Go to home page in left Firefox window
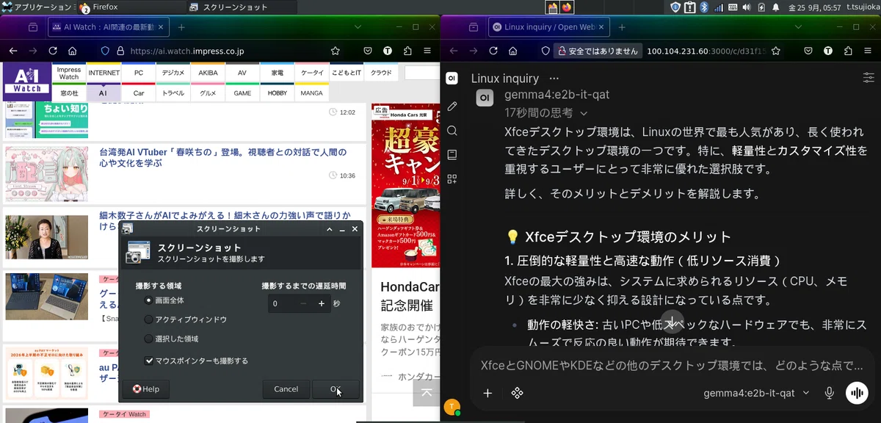This screenshot has height=423, width=881. pos(73,51)
